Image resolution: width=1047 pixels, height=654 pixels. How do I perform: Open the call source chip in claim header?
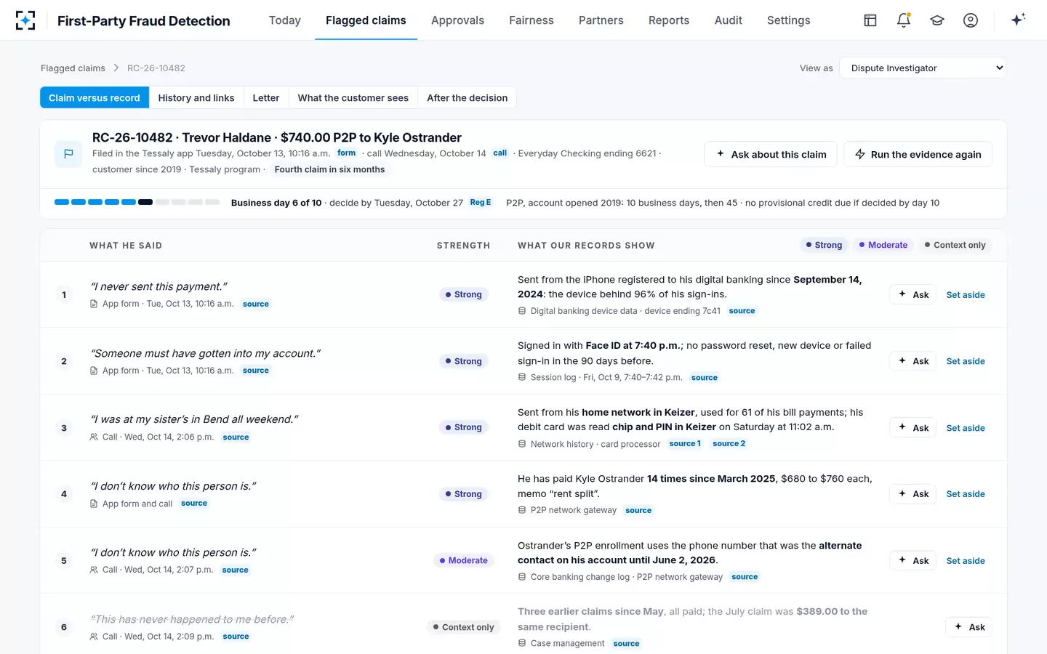click(x=500, y=153)
